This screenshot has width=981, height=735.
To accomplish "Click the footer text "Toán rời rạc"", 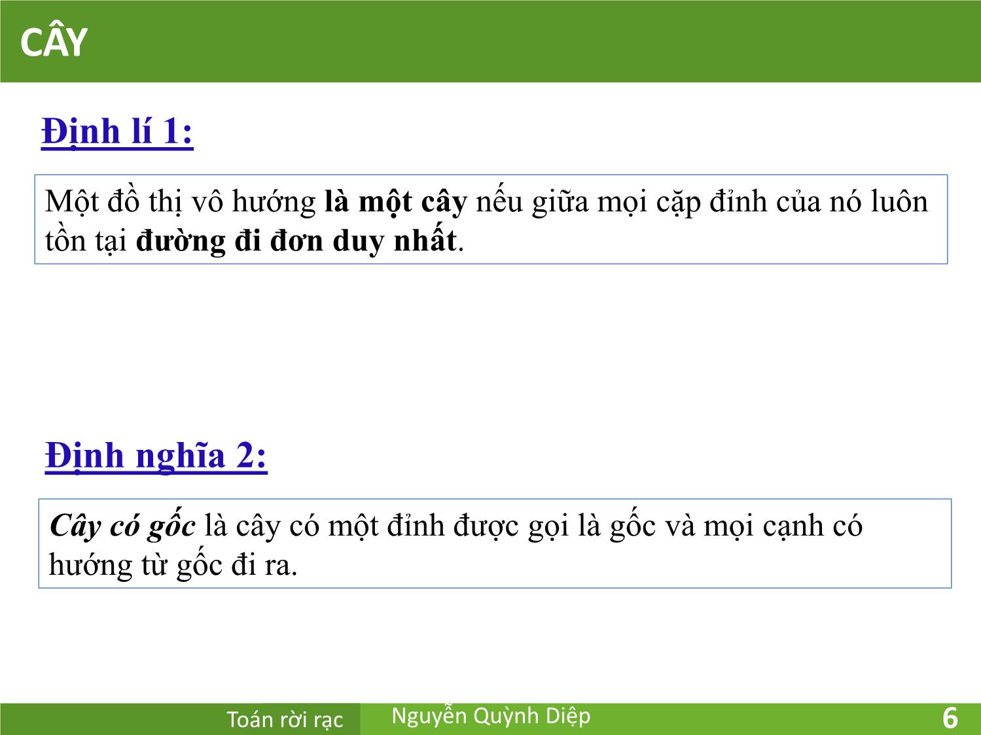I will 285,719.
